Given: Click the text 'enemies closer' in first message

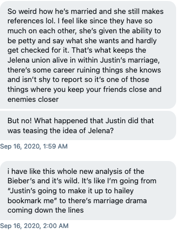Looking at the screenshot, I should (x=33, y=99).
